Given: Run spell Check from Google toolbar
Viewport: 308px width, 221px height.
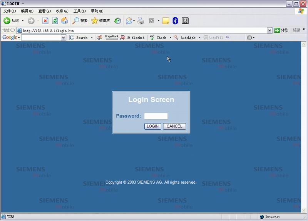Looking at the screenshot, I should (x=158, y=37).
